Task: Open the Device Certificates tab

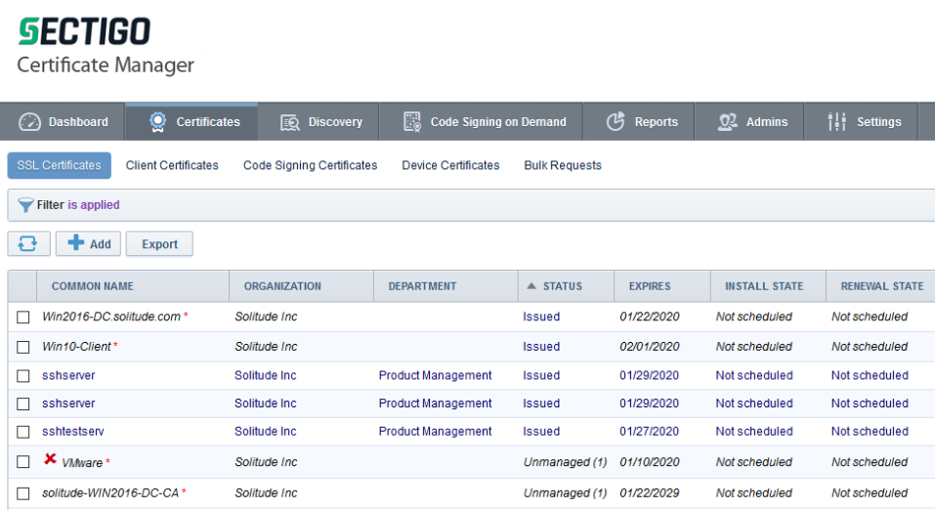Action: pos(450,165)
